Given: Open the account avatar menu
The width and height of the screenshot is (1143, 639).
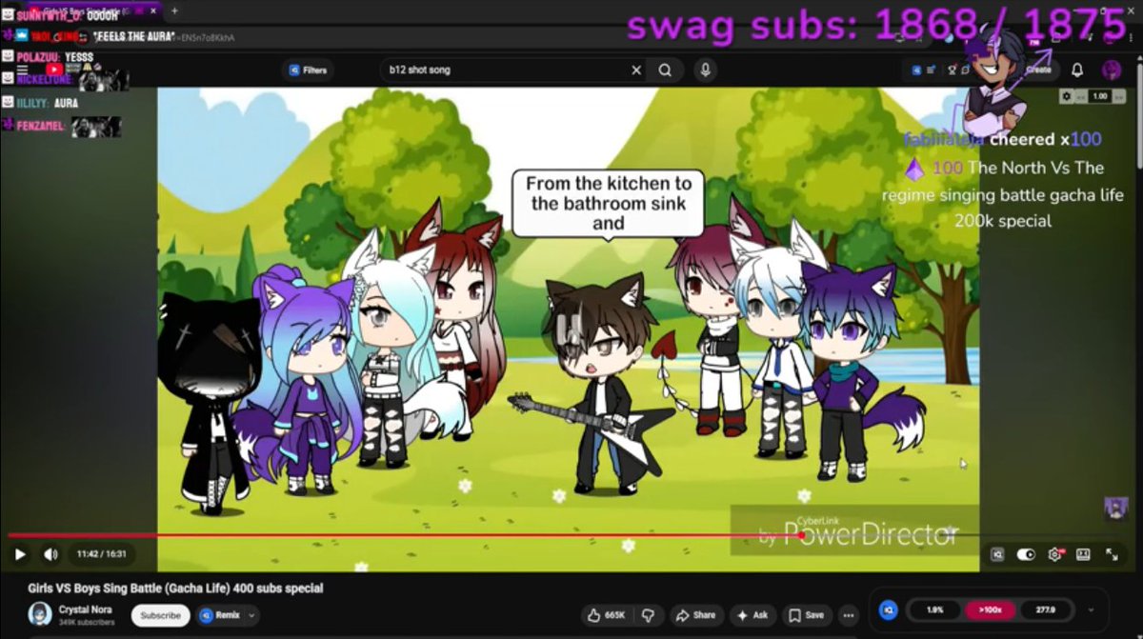Looking at the screenshot, I should coord(1112,70).
